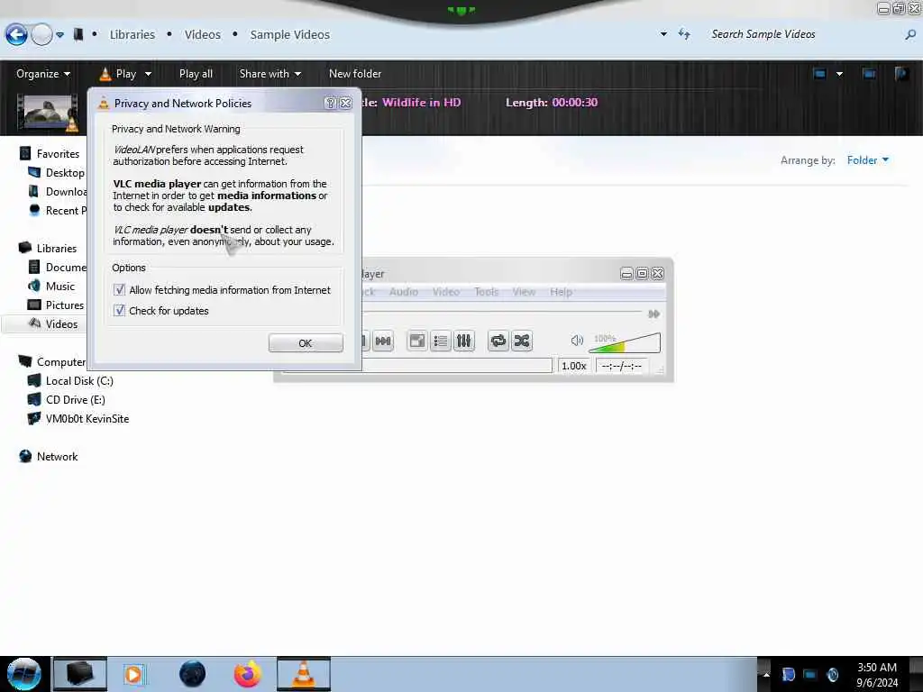923x692 pixels.
Task: Go back with Explorer back arrow
Action: point(16,35)
